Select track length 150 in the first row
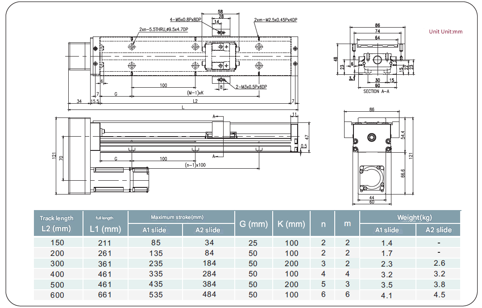The width and height of the screenshot is (482, 308). (x=57, y=243)
